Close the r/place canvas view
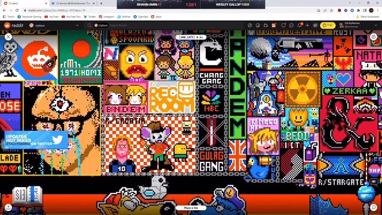The height and width of the screenshot is (215, 382). (8, 37)
